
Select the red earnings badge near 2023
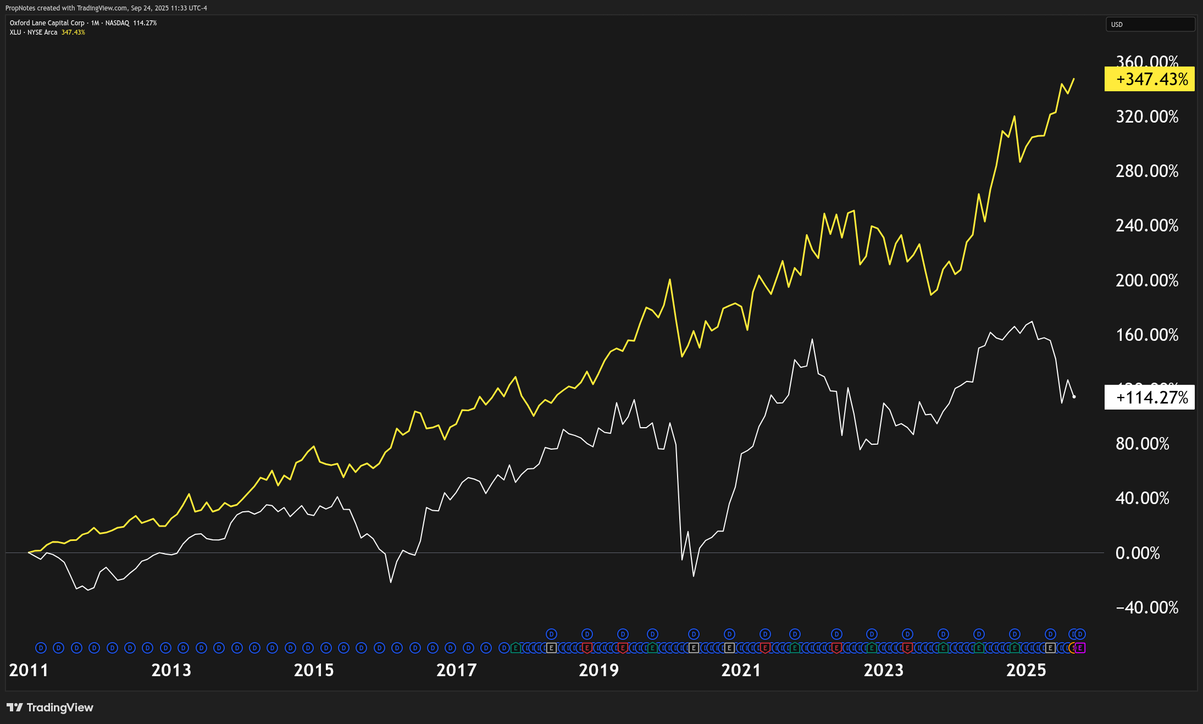pyautogui.click(x=907, y=648)
